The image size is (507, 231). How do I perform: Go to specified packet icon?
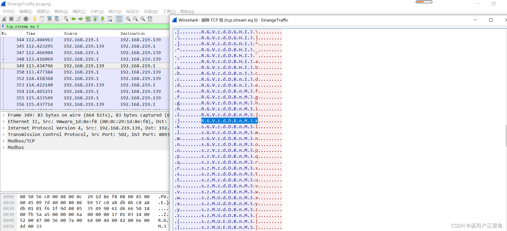pyautogui.click(x=88, y=19)
